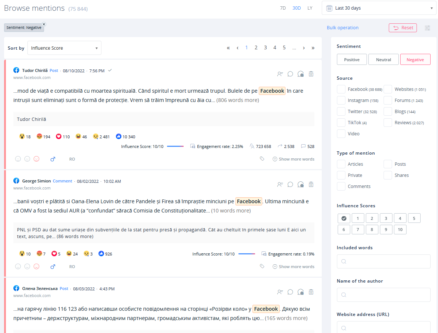This screenshot has width=438, height=333.
Task: Open the Sort by Influence Score dropdown
Action: click(64, 47)
